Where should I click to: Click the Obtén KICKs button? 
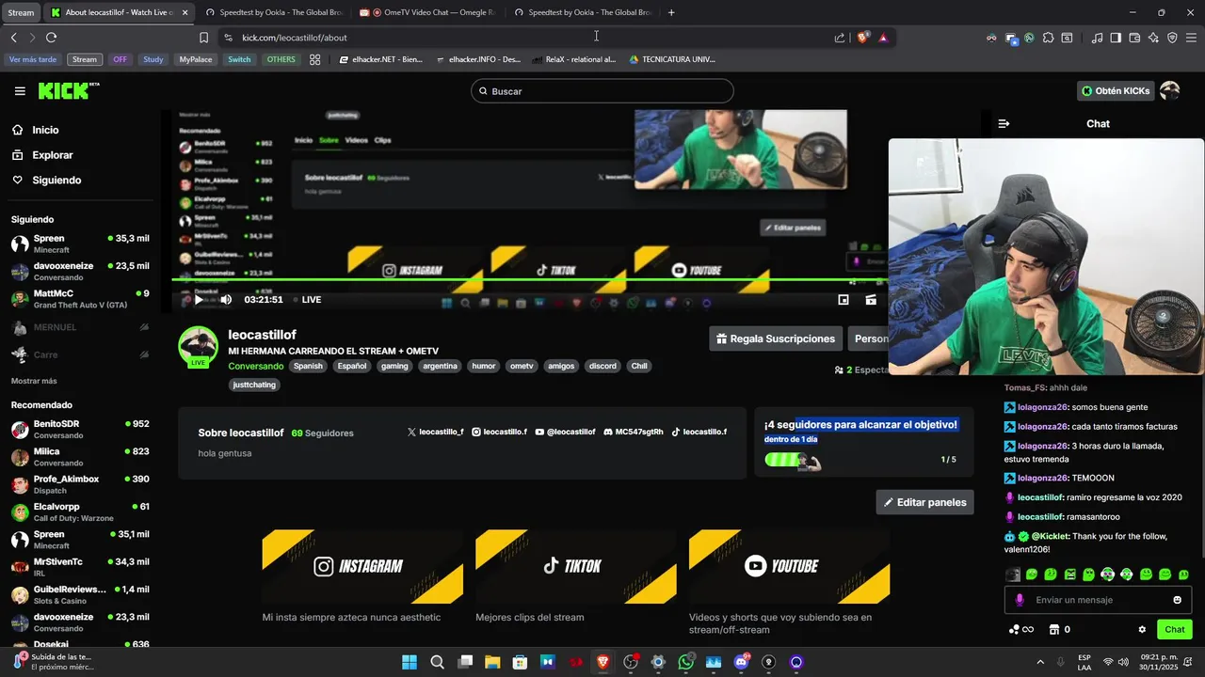click(1116, 91)
